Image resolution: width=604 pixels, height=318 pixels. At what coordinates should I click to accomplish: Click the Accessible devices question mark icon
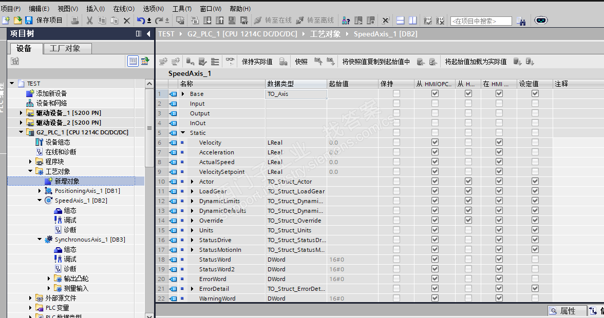click(x=346, y=21)
